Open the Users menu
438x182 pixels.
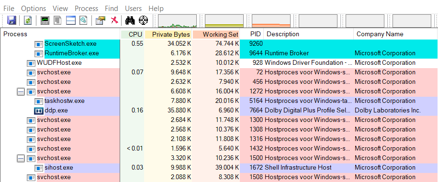pyautogui.click(x=133, y=9)
